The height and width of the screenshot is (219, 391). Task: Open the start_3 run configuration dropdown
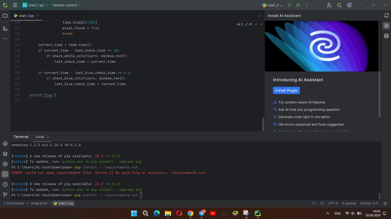click(x=272, y=5)
